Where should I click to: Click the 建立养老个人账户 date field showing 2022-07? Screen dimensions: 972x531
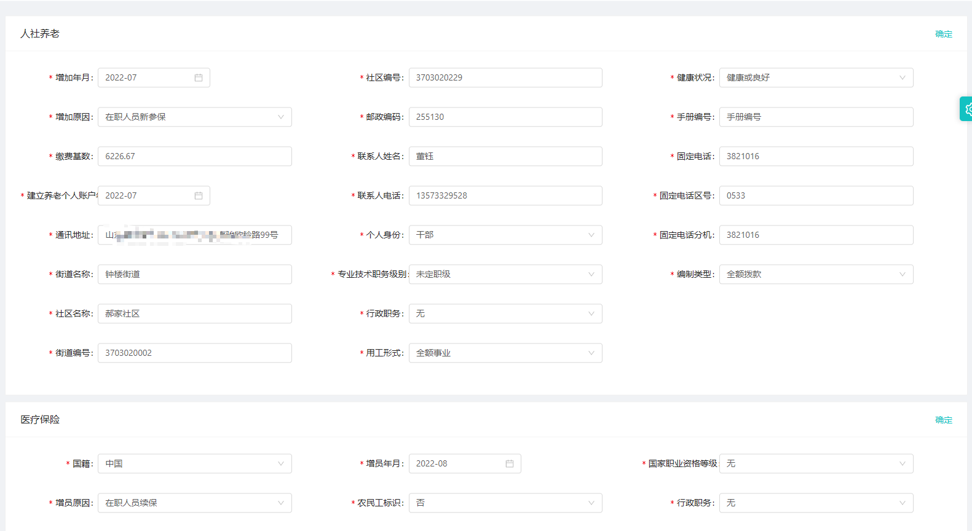(x=154, y=195)
